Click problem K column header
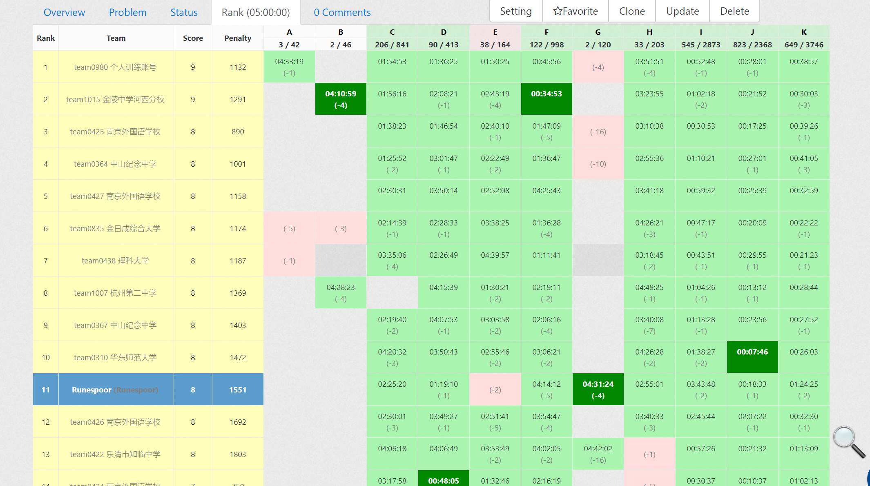This screenshot has height=486, width=870. 803,32
